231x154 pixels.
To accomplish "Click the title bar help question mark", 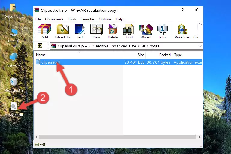I will point(183,10).
